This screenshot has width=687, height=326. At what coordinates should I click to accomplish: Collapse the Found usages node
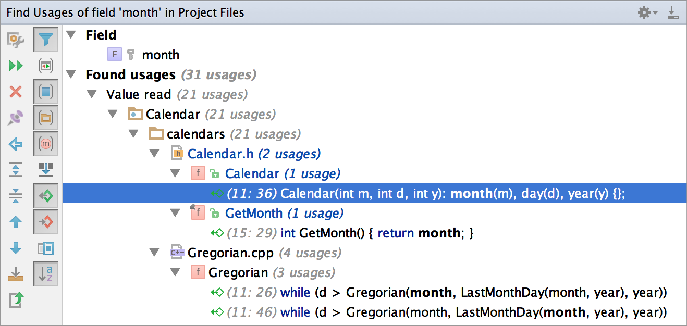coord(71,75)
